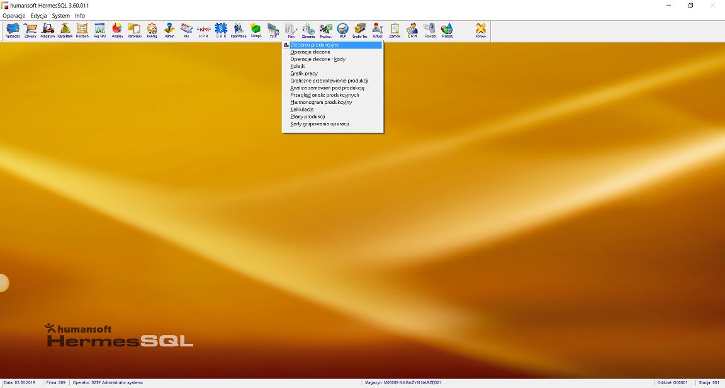Open the Kompl. green boxes icon

pos(256,31)
